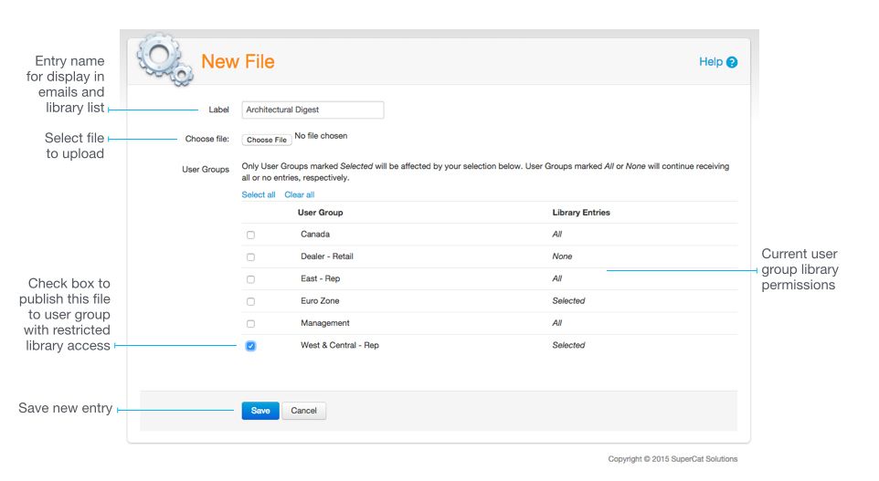Check the East - Rep checkbox
The height and width of the screenshot is (481, 879).
click(250, 279)
